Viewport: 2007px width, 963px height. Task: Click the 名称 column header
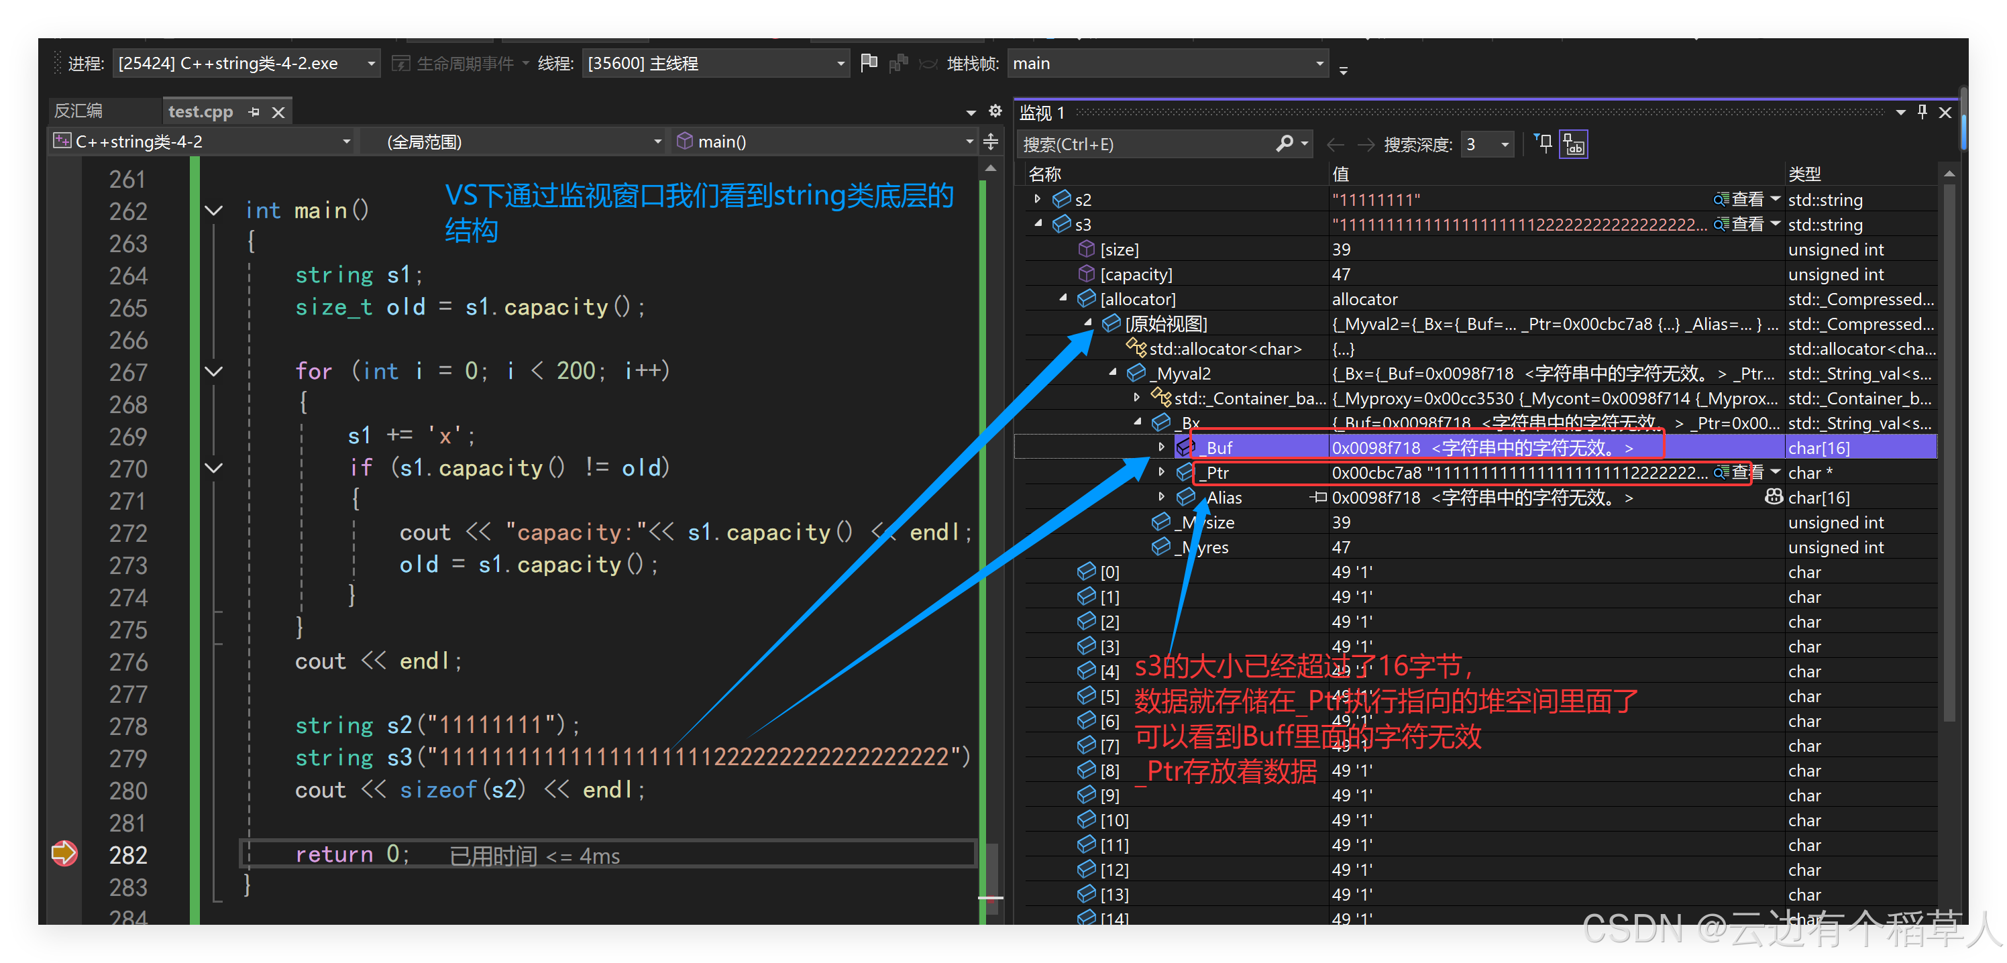click(x=1045, y=174)
